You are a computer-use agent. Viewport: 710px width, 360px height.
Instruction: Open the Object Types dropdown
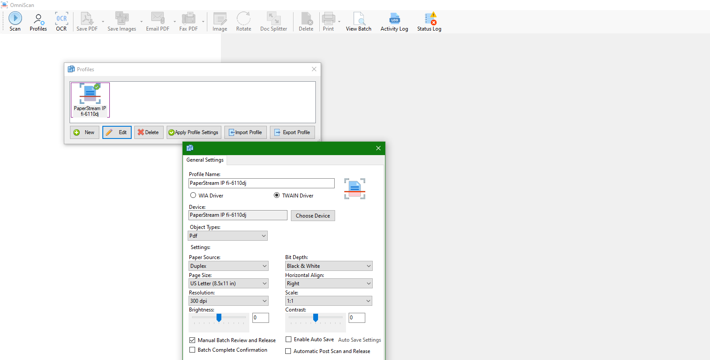(227, 236)
